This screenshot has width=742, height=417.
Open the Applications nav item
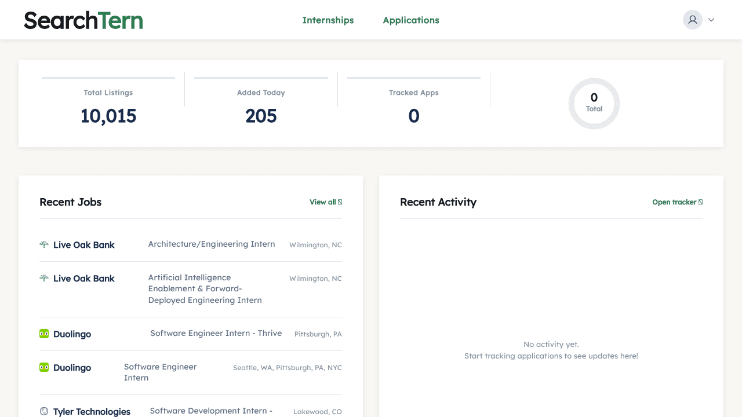tap(411, 20)
